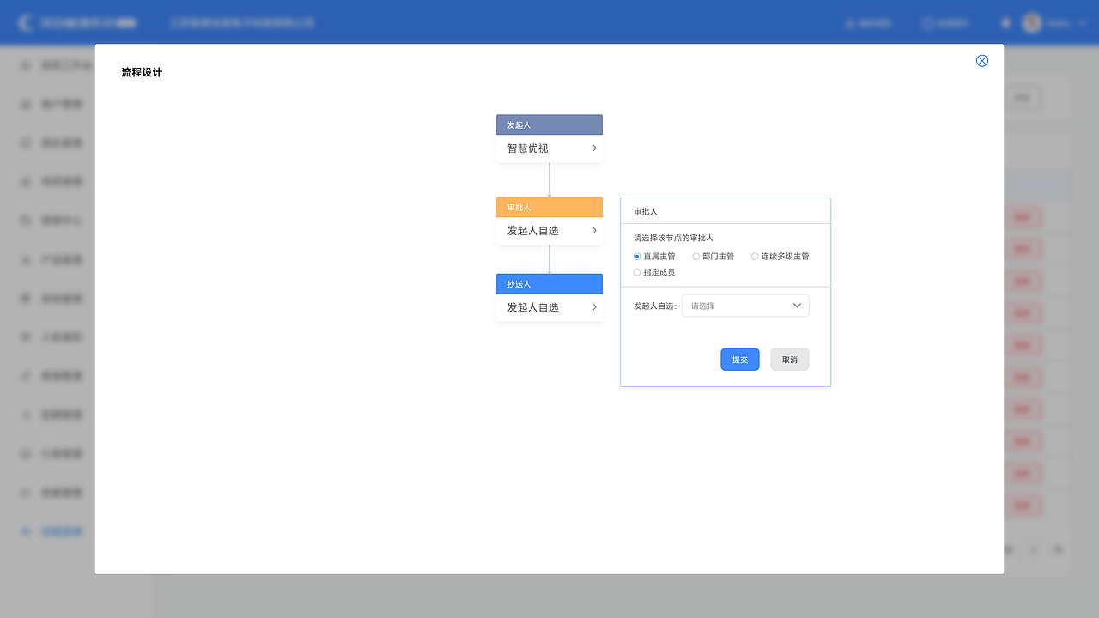1099x618 pixels.
Task: Close the 流程设计 dialog with the circled X
Action: pos(981,60)
